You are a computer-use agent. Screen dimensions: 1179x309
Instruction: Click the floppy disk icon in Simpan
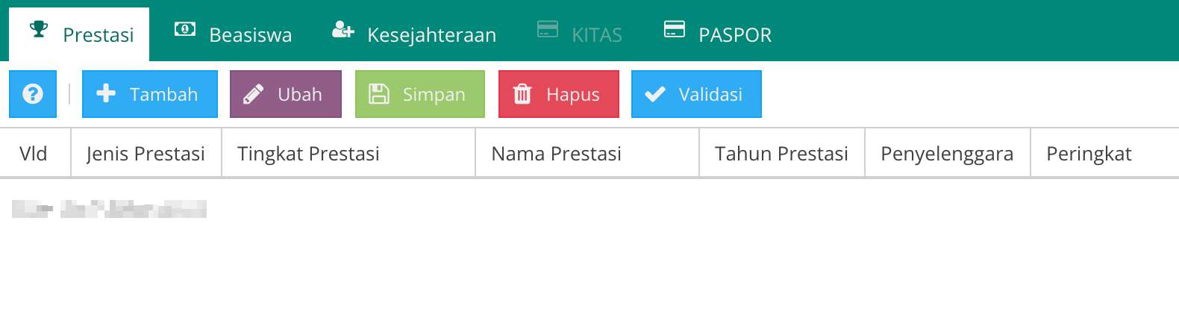[379, 94]
